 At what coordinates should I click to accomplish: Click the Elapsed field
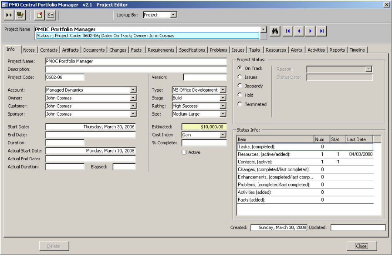point(124,166)
